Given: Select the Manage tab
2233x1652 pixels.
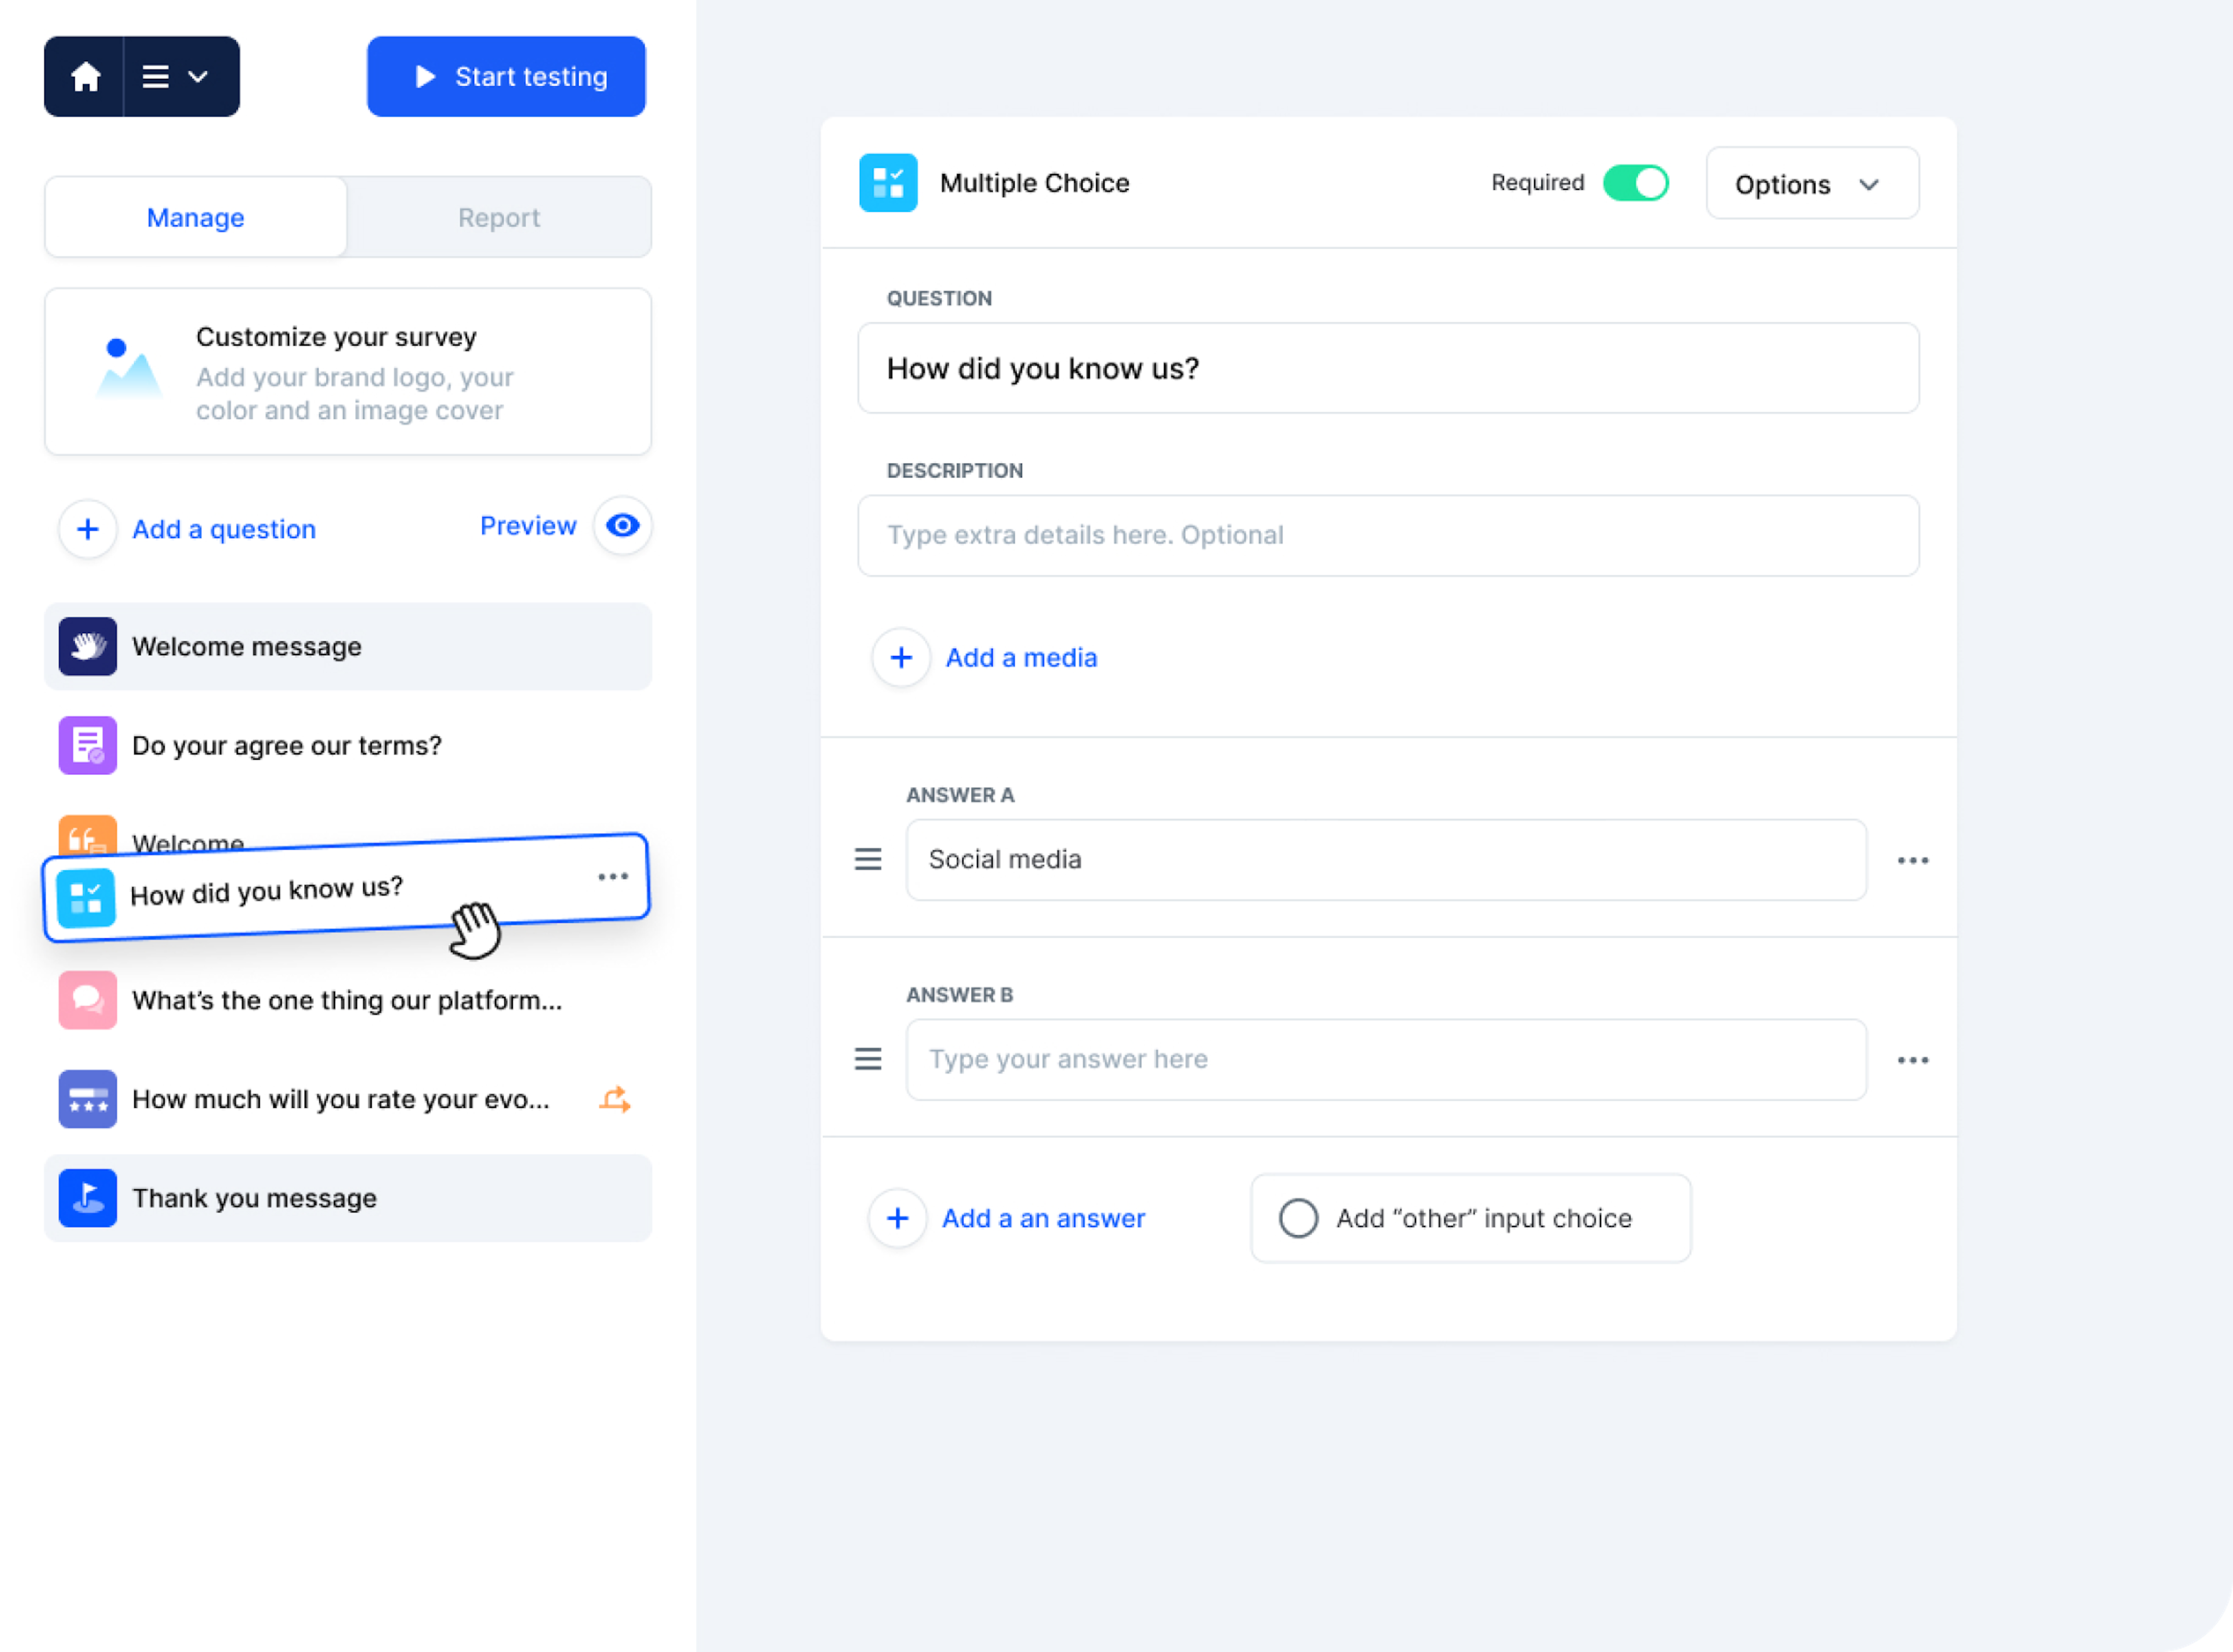Looking at the screenshot, I should (196, 218).
